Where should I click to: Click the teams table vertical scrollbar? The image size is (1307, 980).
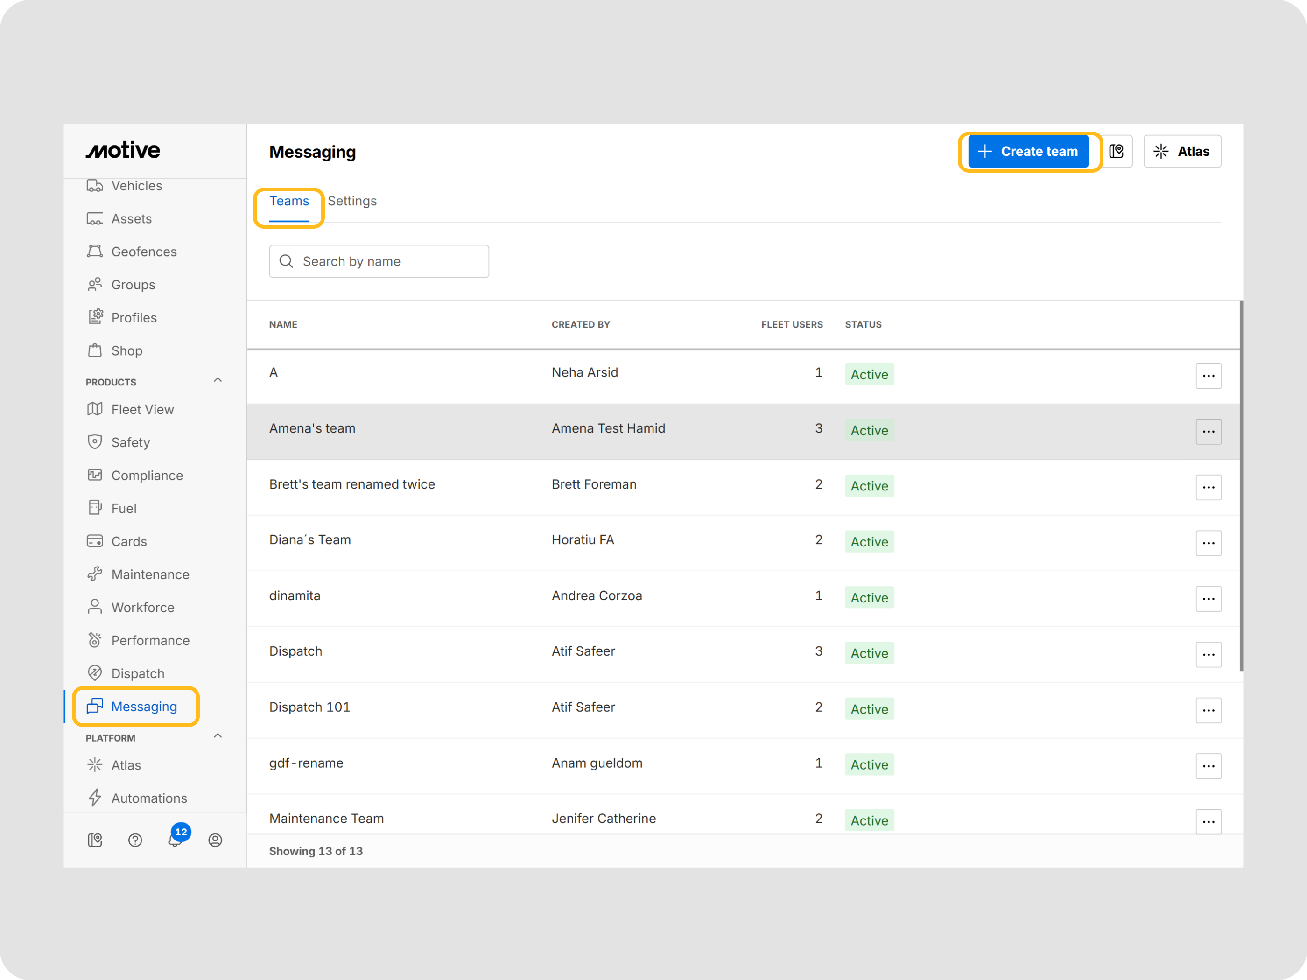[1241, 486]
